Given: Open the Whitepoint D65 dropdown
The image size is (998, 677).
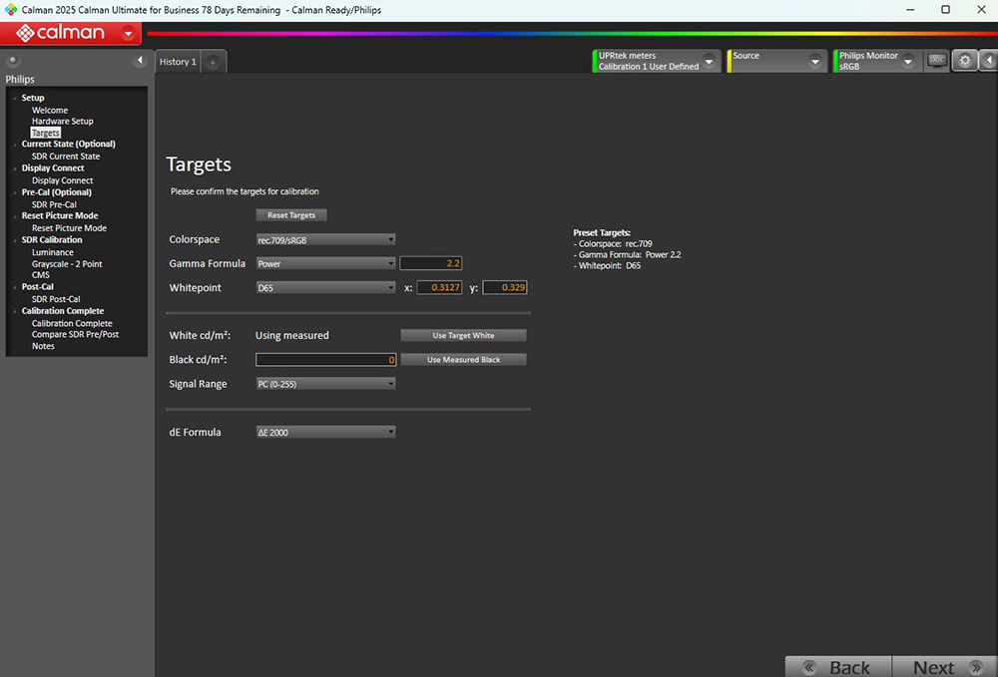Looking at the screenshot, I should coord(325,288).
